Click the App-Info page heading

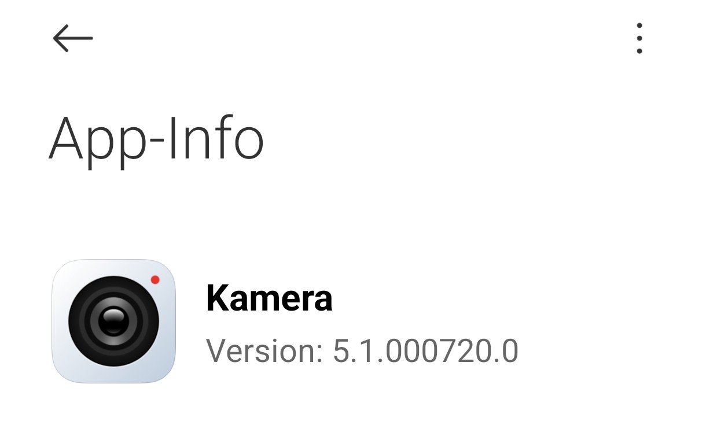coord(156,139)
